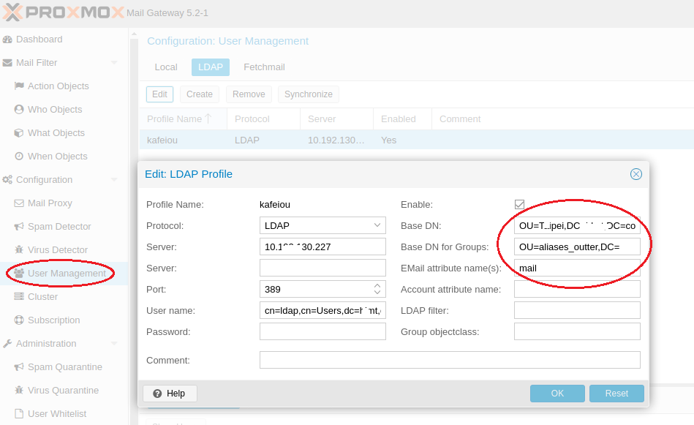Click the Group objectclass field
Screen dimensions: 694x425
pos(577,331)
